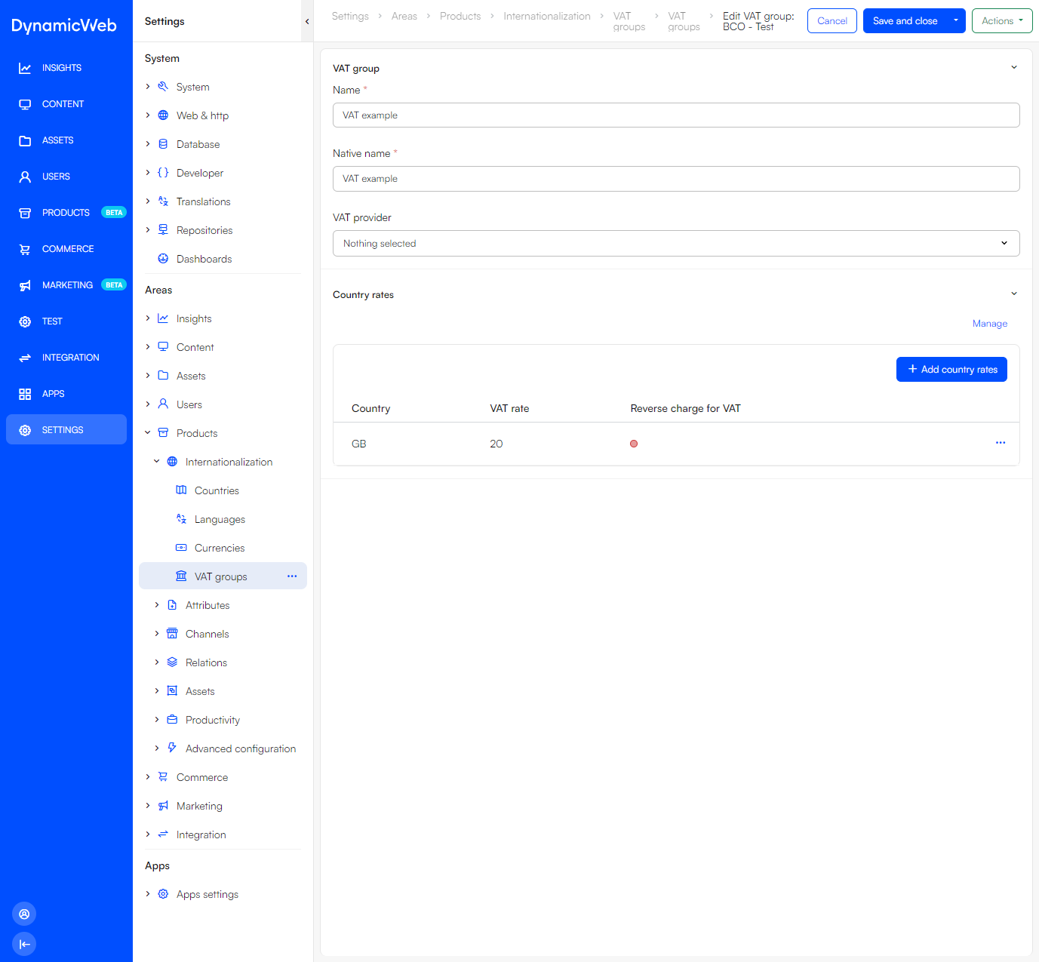This screenshot has width=1039, height=962.
Task: Open the VAT provider dropdown
Action: [676, 243]
